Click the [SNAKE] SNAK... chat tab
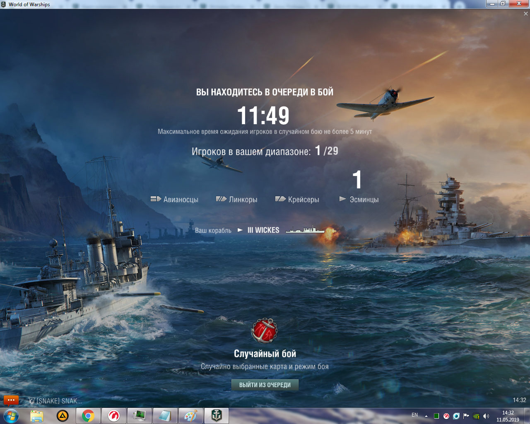 click(x=55, y=401)
